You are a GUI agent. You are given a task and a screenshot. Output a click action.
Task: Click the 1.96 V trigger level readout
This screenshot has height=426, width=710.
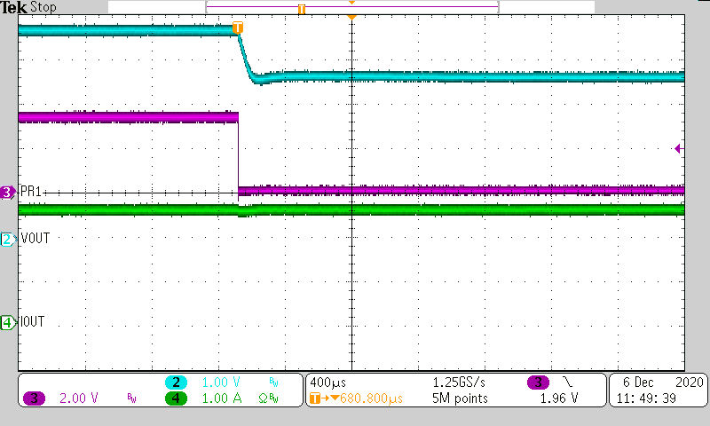[x=559, y=398]
